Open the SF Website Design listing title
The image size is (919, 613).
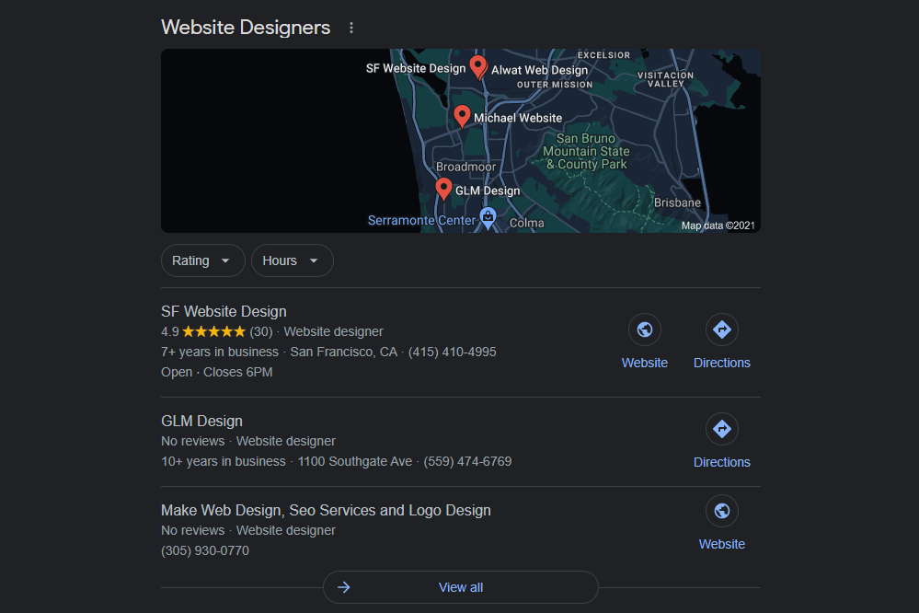[224, 311]
